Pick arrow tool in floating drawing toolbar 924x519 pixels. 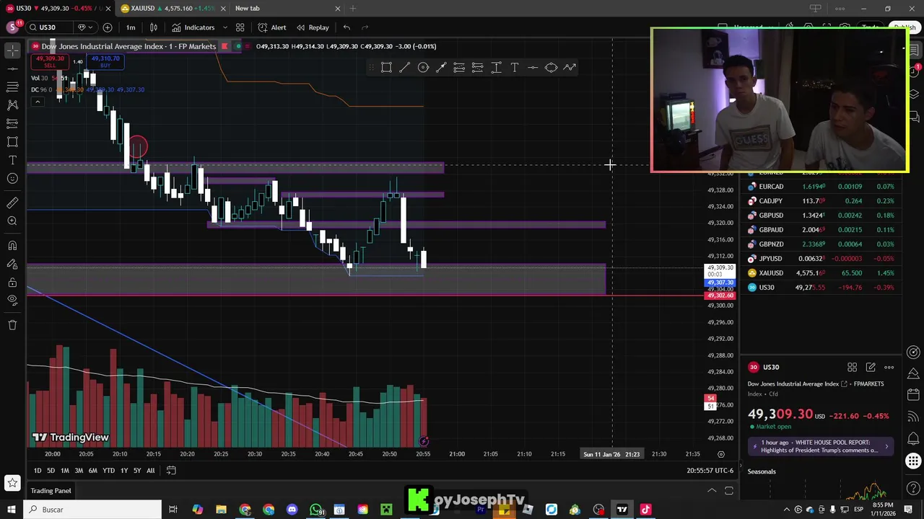(441, 68)
